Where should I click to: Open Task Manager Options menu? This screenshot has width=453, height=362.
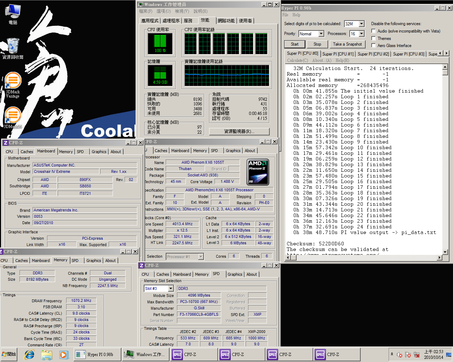(164, 11)
